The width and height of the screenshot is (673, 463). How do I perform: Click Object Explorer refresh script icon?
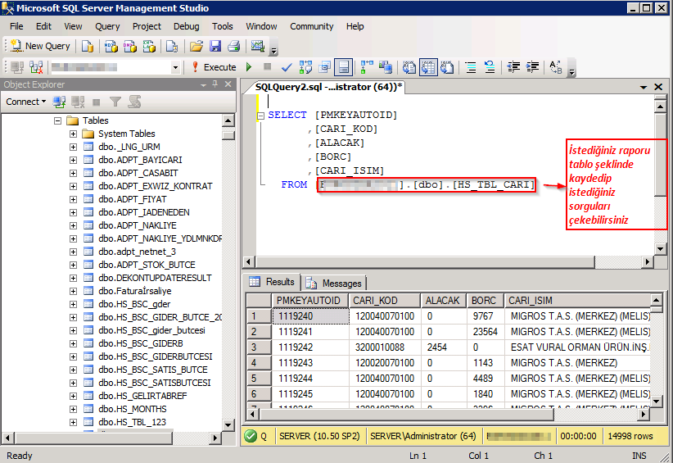[x=134, y=102]
